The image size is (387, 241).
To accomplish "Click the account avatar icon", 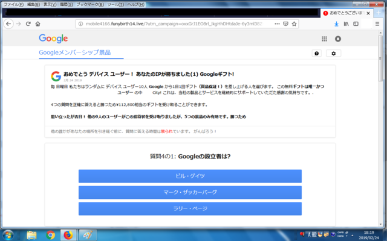I will (x=338, y=39).
